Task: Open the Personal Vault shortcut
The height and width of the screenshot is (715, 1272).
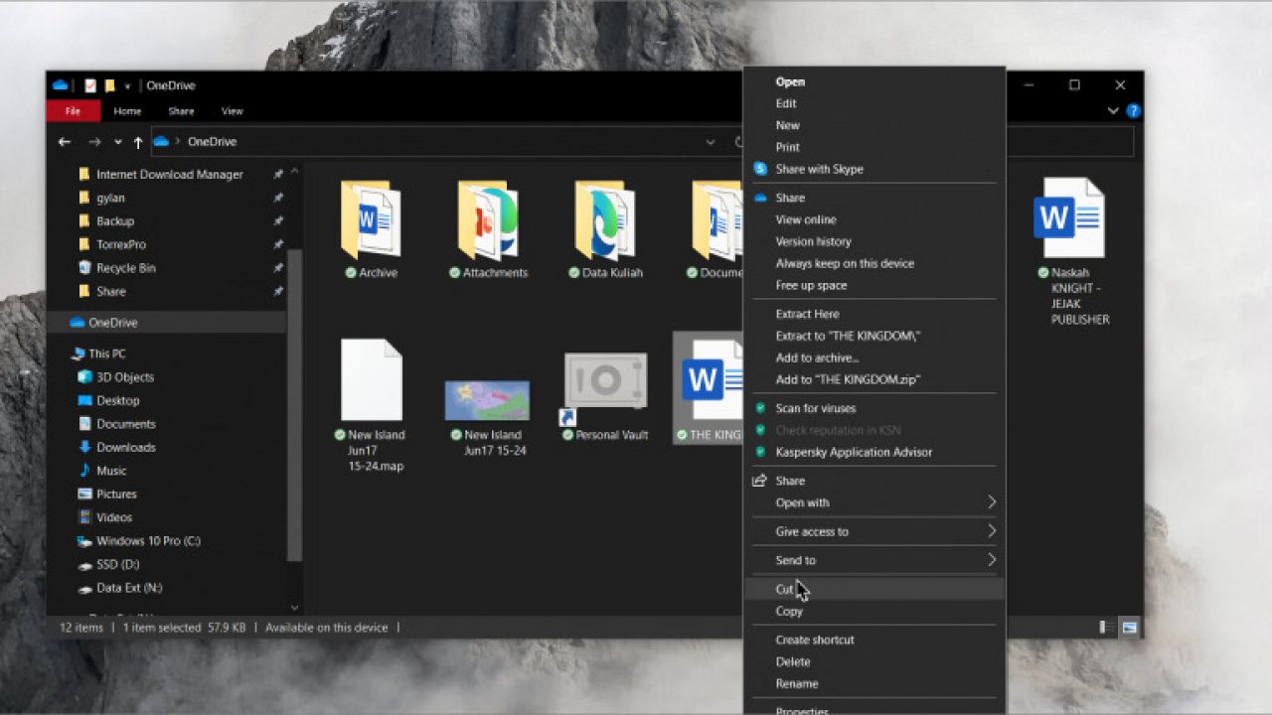Action: 605,381
